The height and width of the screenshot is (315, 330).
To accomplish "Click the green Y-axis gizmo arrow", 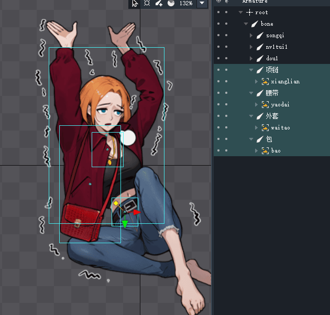I will pos(125,225).
